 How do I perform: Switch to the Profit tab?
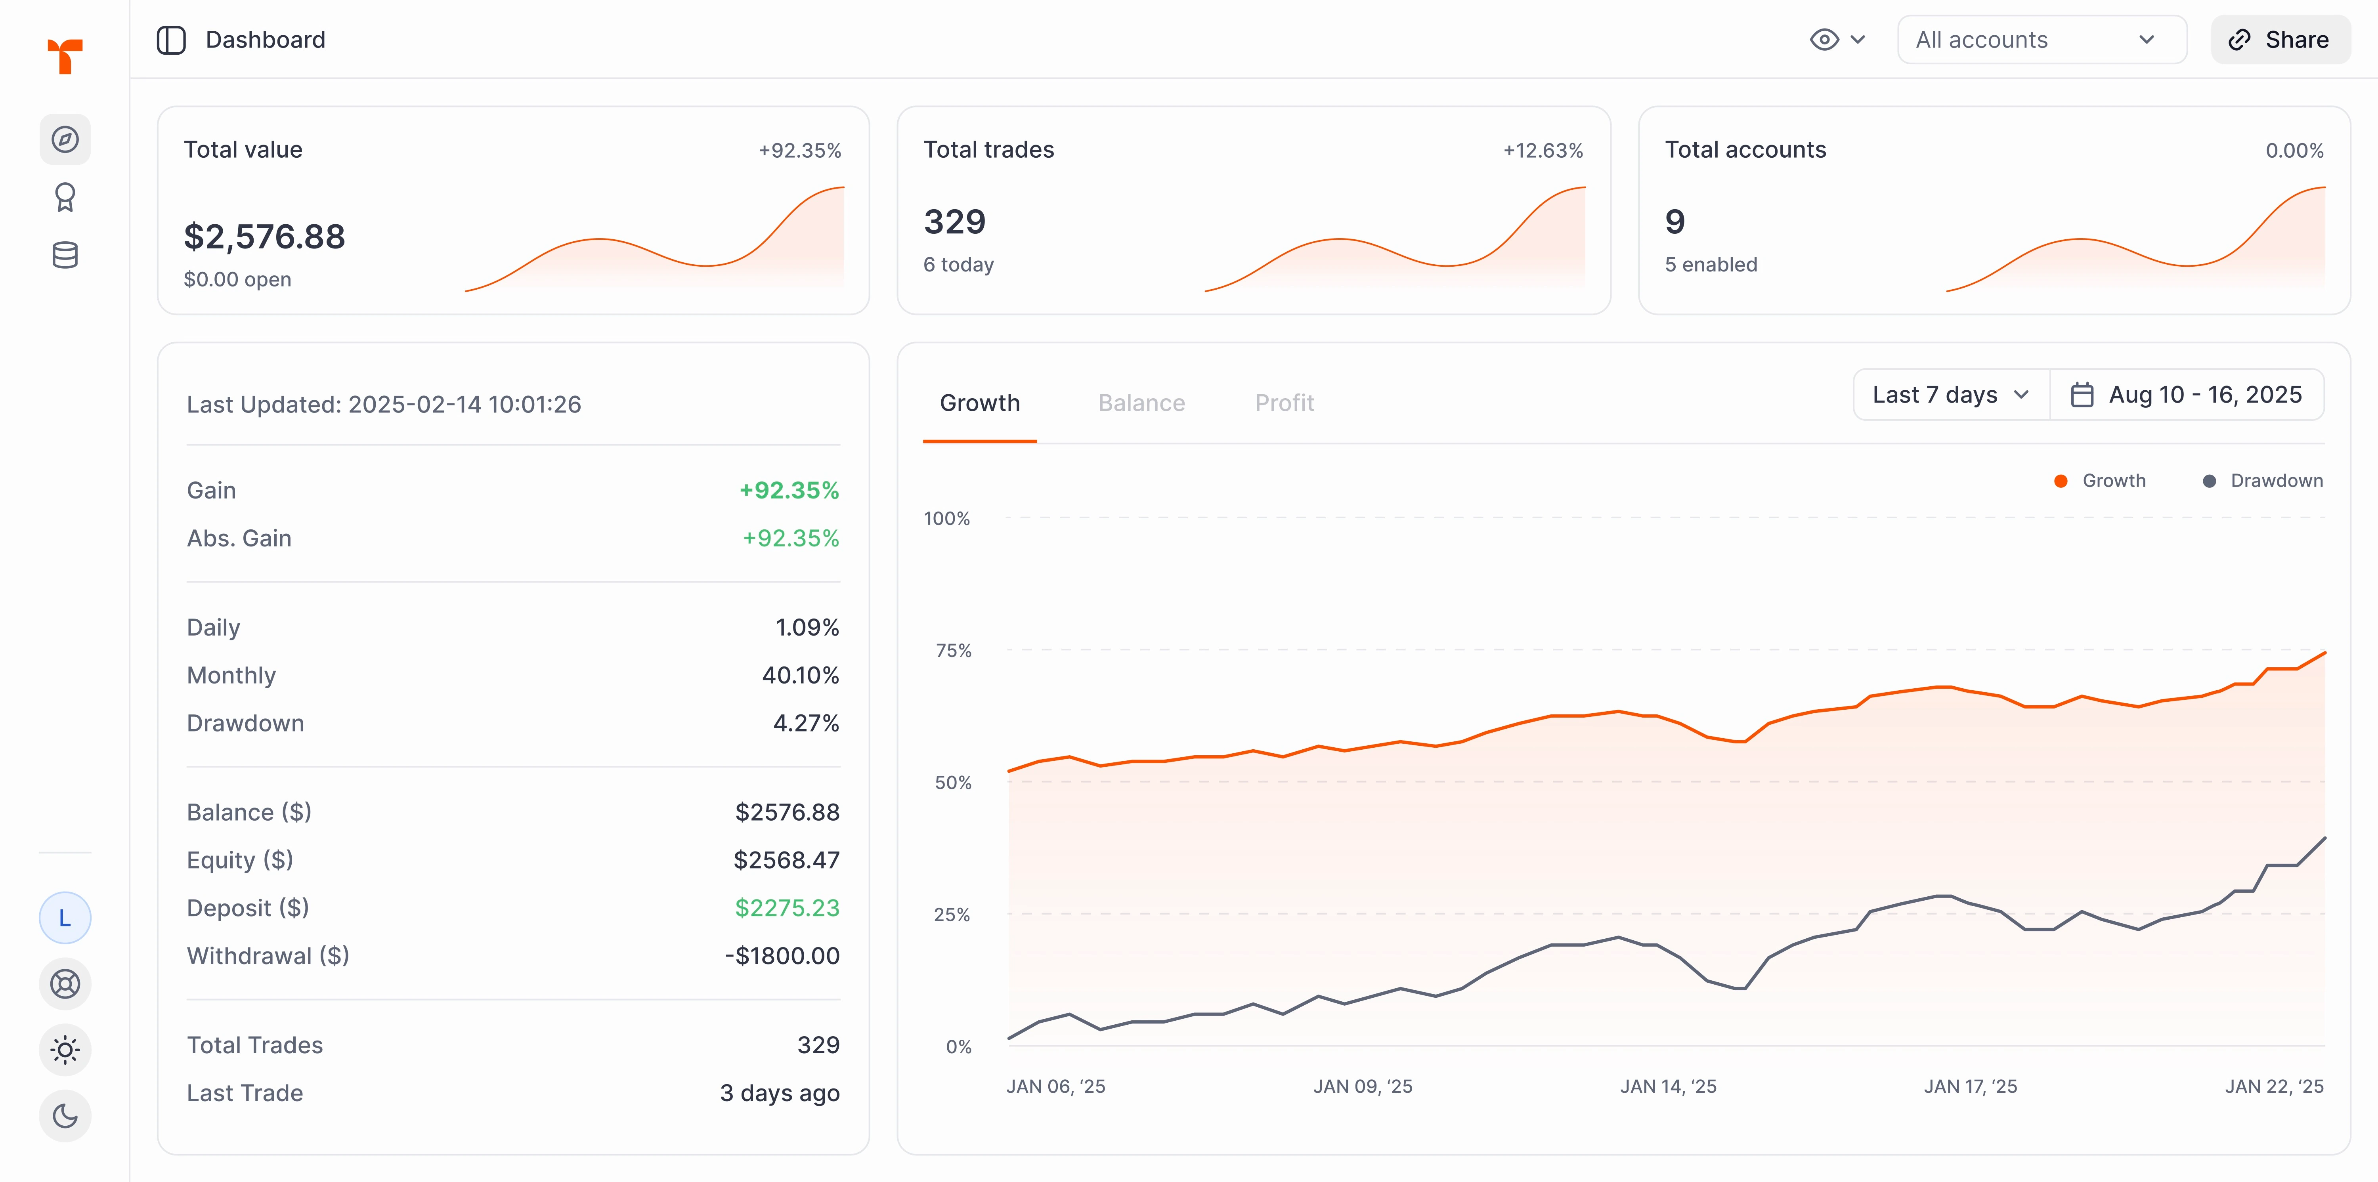(x=1284, y=403)
